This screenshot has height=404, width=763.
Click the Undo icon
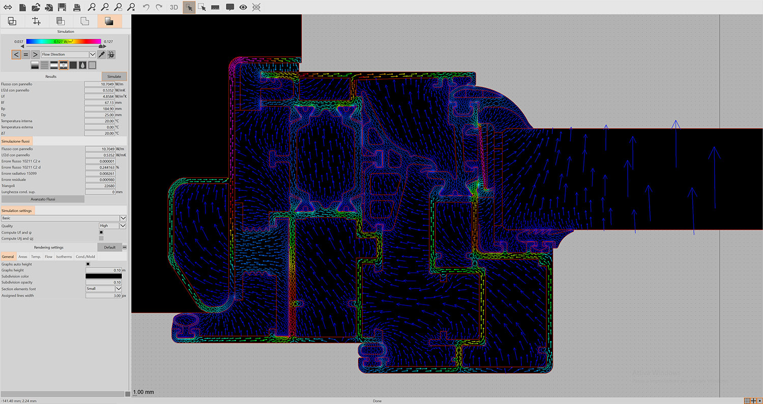point(146,7)
